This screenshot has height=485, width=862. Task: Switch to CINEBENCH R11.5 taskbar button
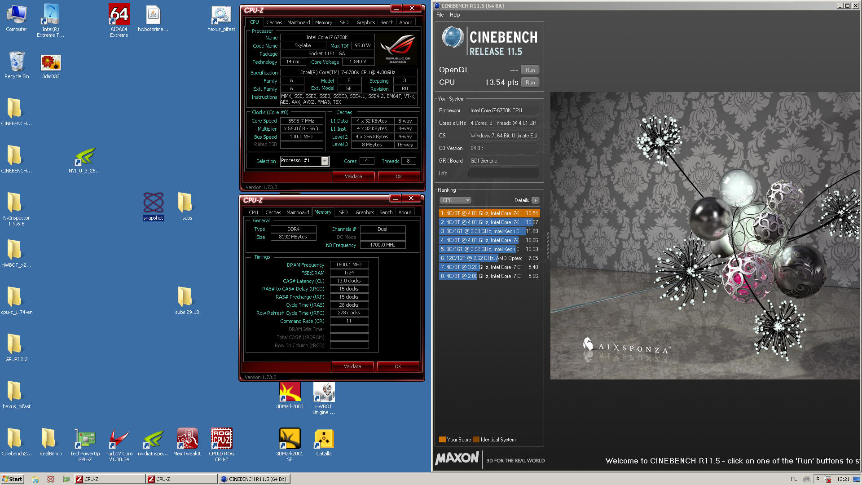click(x=255, y=479)
